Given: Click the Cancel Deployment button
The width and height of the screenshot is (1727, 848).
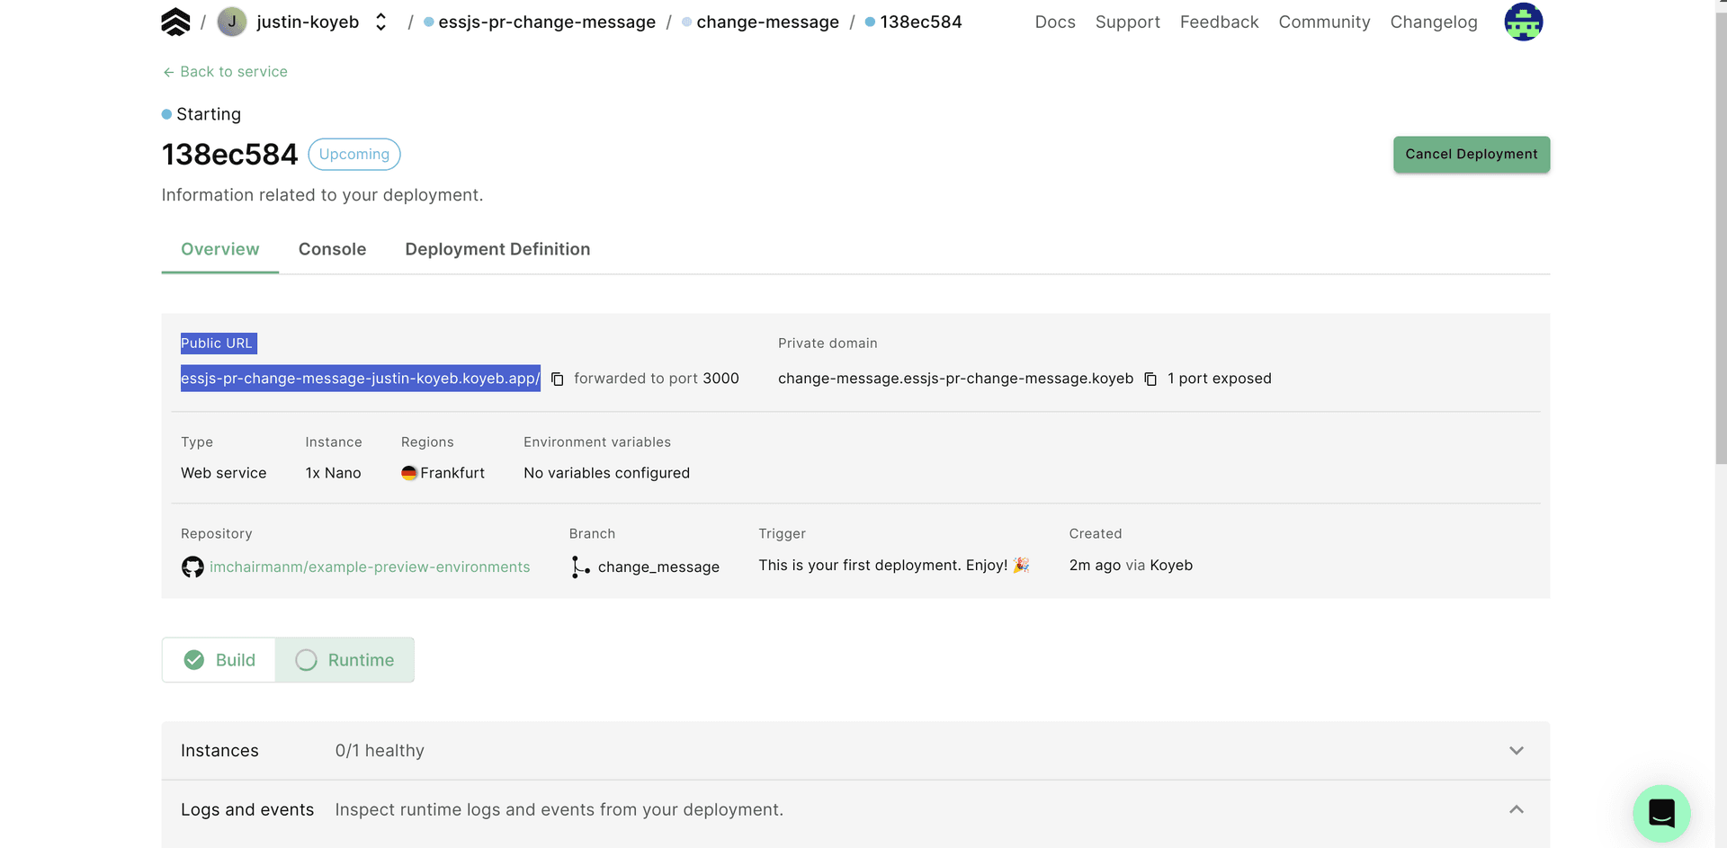Looking at the screenshot, I should [1471, 155].
